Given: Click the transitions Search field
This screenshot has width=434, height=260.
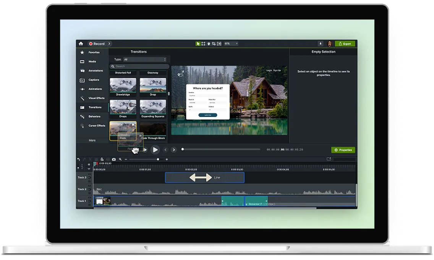Looking at the screenshot, I should 139,66.
